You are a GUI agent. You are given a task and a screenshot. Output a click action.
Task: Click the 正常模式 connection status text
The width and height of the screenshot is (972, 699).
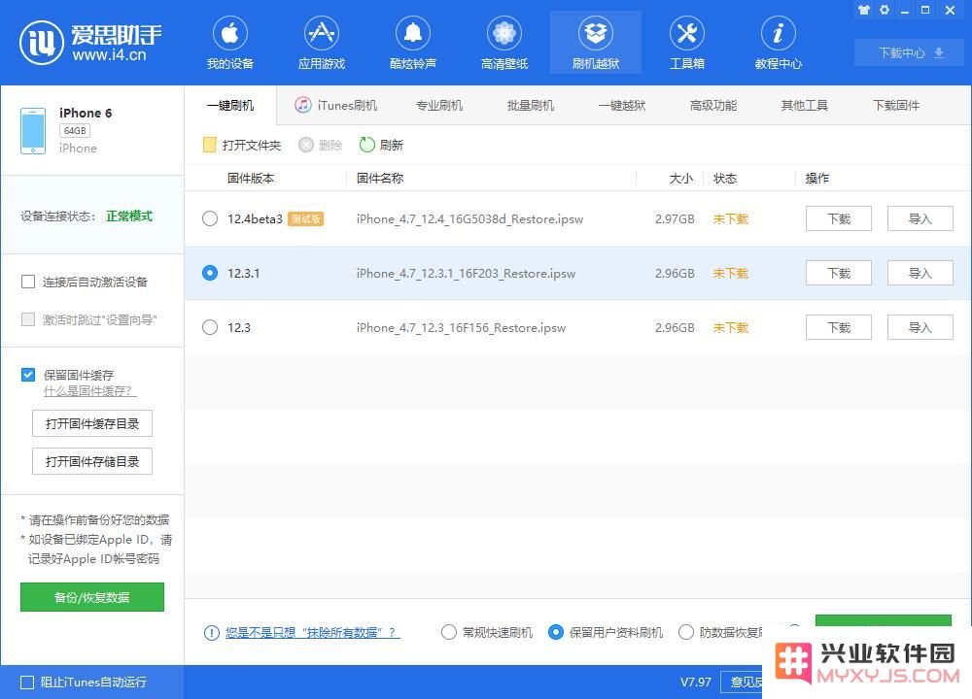click(x=129, y=216)
